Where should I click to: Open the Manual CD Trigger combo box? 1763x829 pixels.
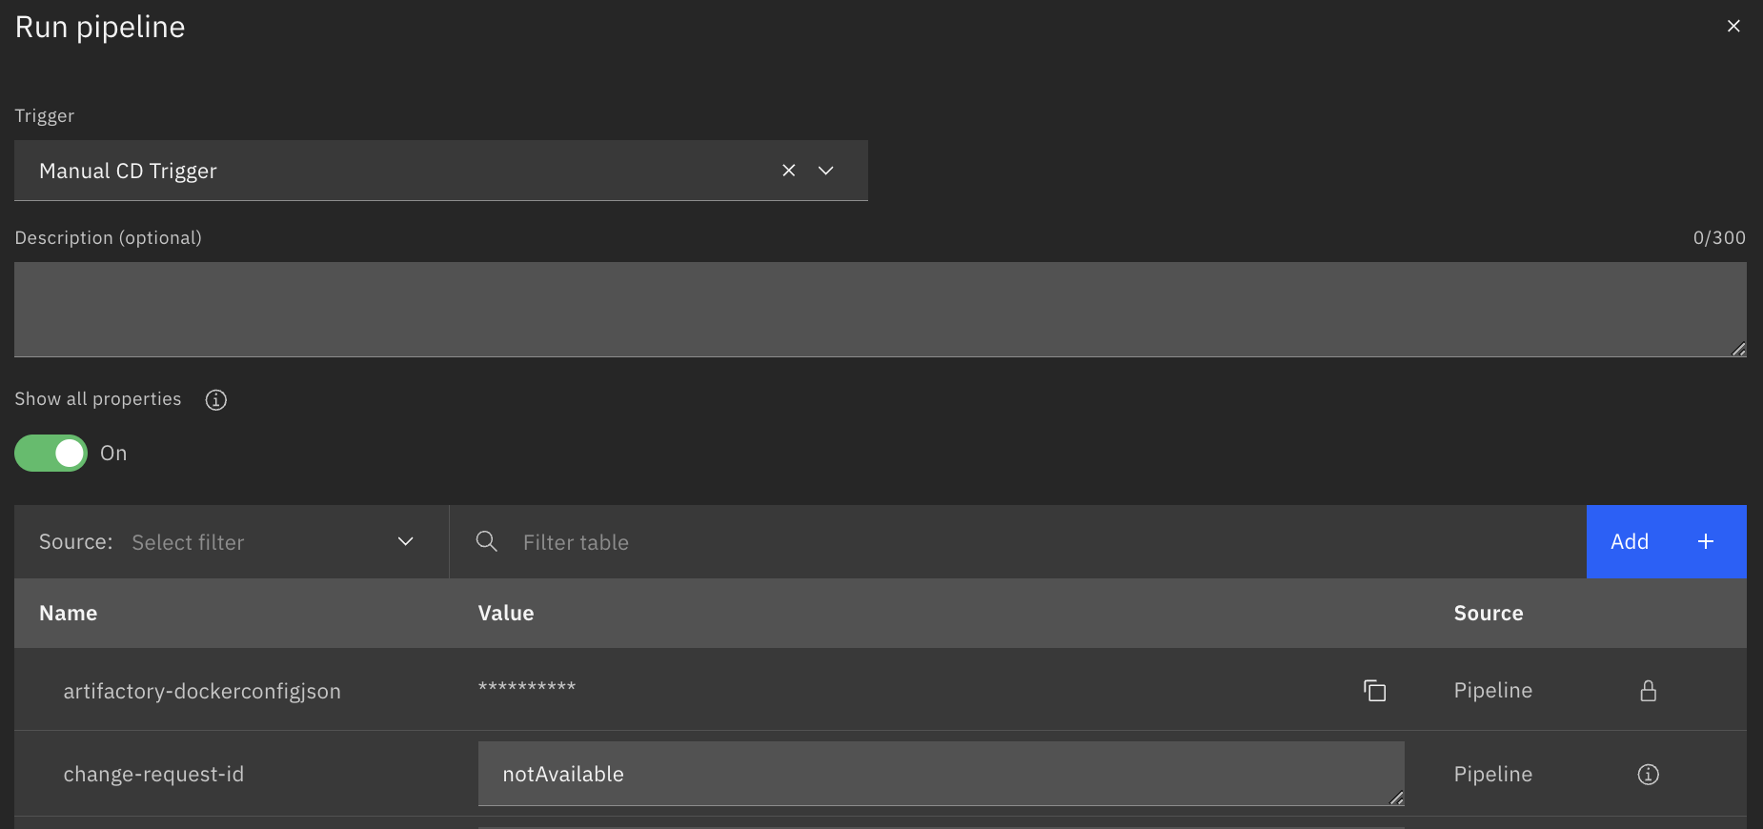click(x=400, y=171)
